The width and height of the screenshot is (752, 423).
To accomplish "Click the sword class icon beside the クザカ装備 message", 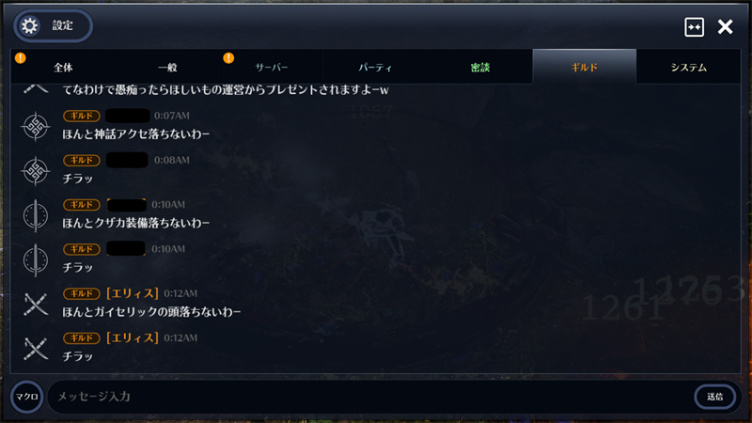I will click(x=36, y=215).
